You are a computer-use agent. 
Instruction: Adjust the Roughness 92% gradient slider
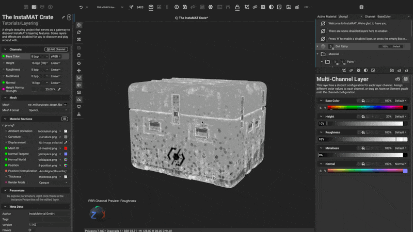(x=363, y=139)
